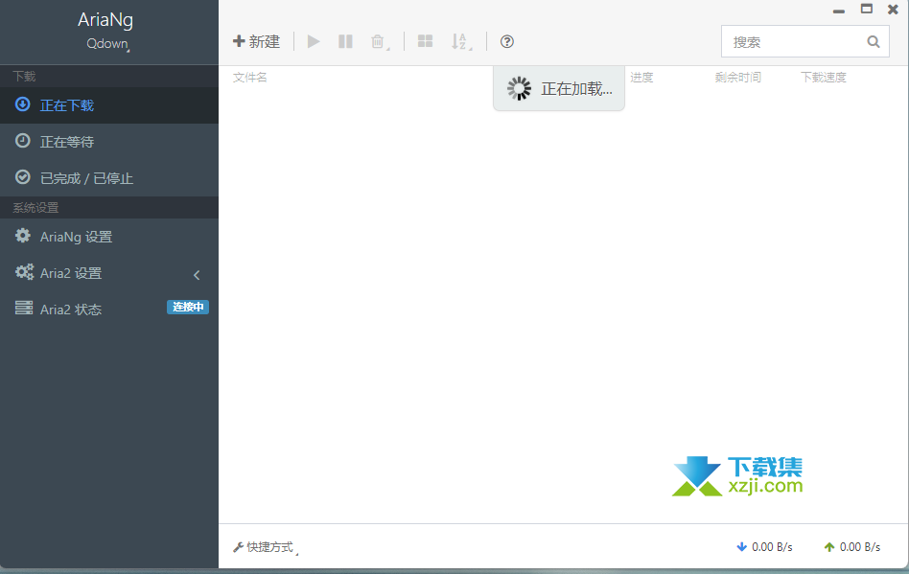Maximize the AriaNg window

867,9
